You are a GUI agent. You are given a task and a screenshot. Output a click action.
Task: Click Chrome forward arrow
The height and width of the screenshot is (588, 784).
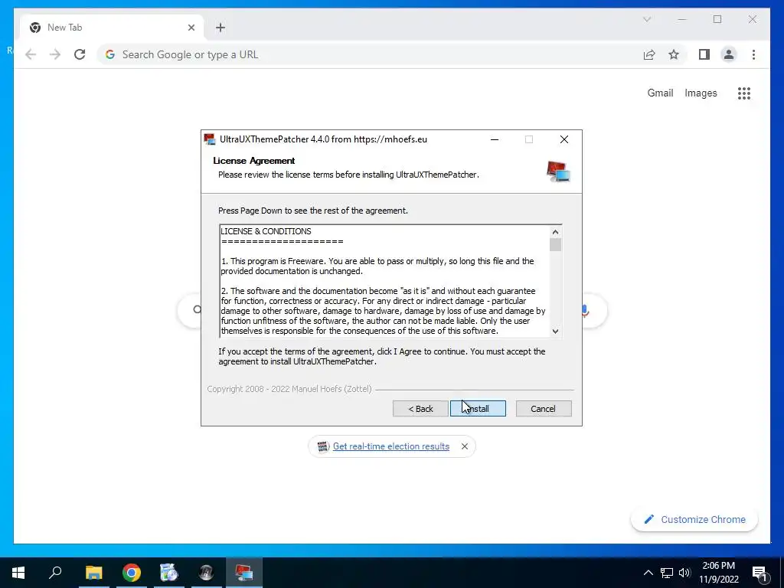(x=55, y=54)
